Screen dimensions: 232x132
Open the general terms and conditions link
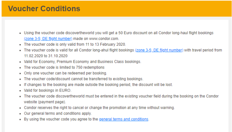click(x=123, y=119)
